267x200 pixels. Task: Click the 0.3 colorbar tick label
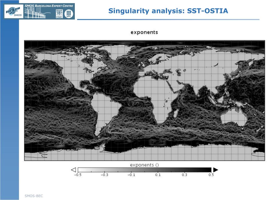(185, 175)
